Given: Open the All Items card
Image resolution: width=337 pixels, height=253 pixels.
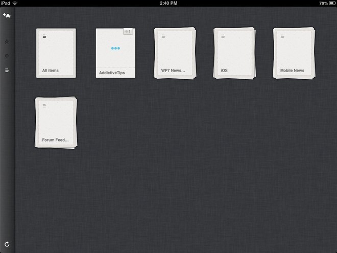Looking at the screenshot, I should tap(56, 53).
